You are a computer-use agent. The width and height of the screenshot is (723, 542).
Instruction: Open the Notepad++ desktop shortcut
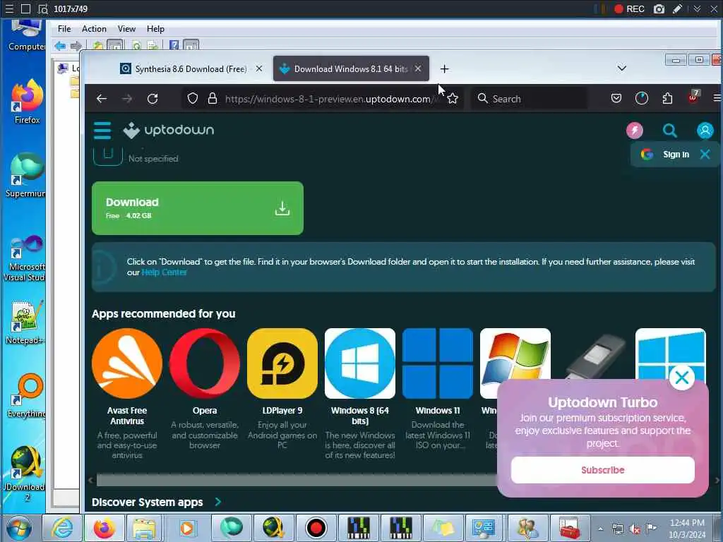point(25,322)
